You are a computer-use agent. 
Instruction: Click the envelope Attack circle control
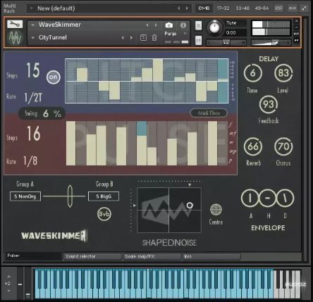250,198
